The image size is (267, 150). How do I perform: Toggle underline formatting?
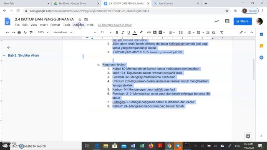click(128, 32)
